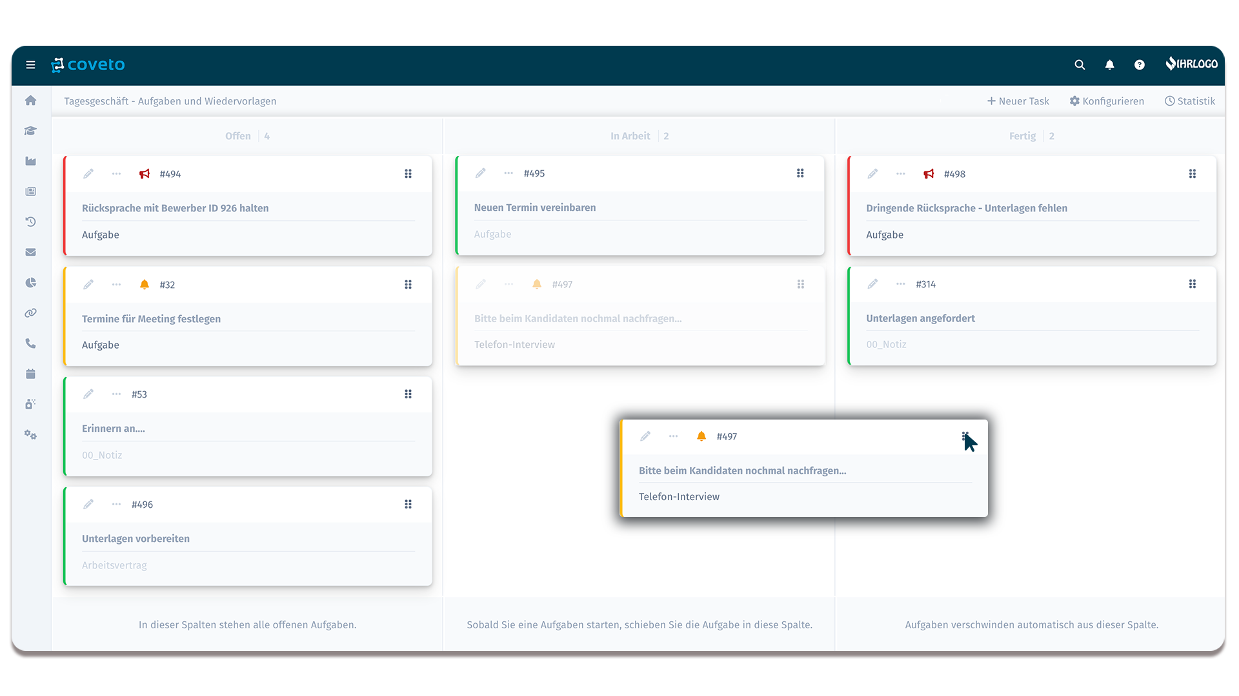This screenshot has height=696, width=1239.
Task: Open the global search magnifier
Action: (x=1079, y=64)
